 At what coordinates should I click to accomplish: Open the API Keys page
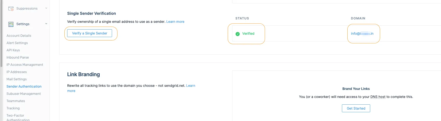pyautogui.click(x=13, y=50)
